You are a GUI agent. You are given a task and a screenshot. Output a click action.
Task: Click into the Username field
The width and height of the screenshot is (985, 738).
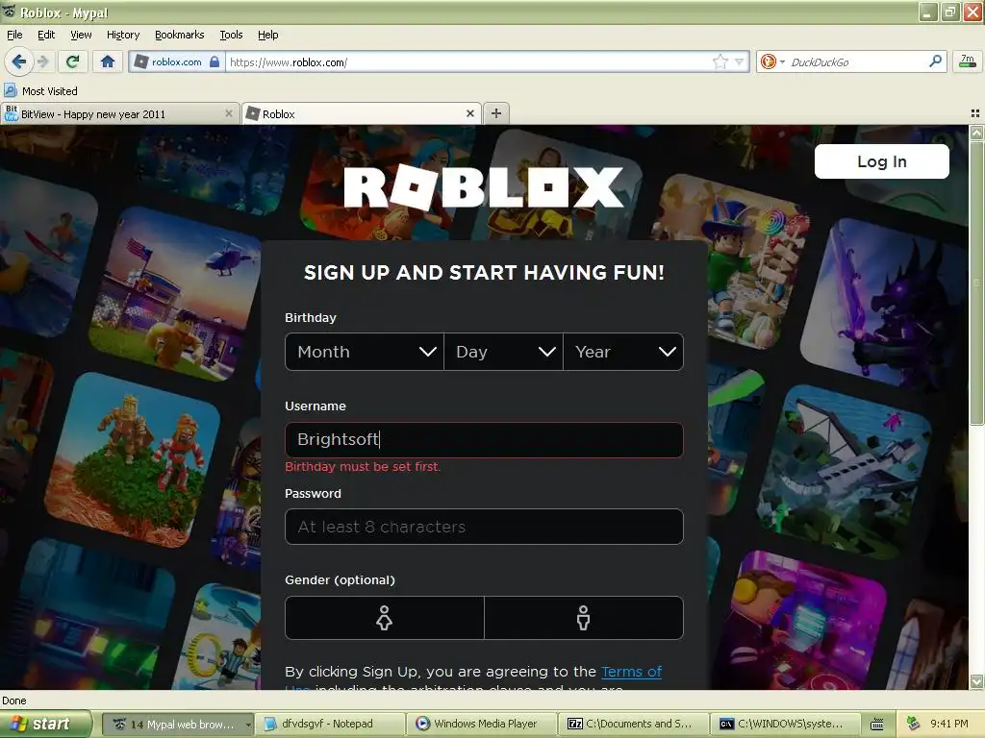click(484, 439)
